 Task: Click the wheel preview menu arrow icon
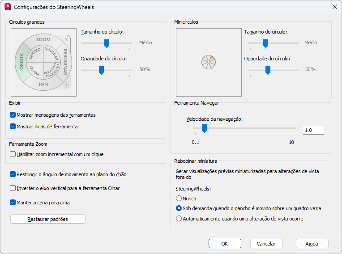66,85
